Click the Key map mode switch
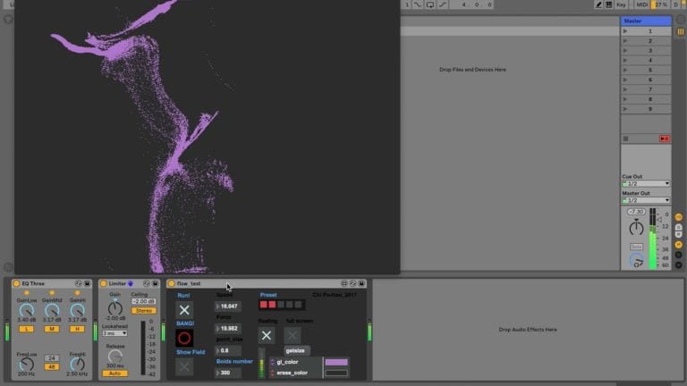Image resolution: width=687 pixels, height=386 pixels. pos(621,4)
